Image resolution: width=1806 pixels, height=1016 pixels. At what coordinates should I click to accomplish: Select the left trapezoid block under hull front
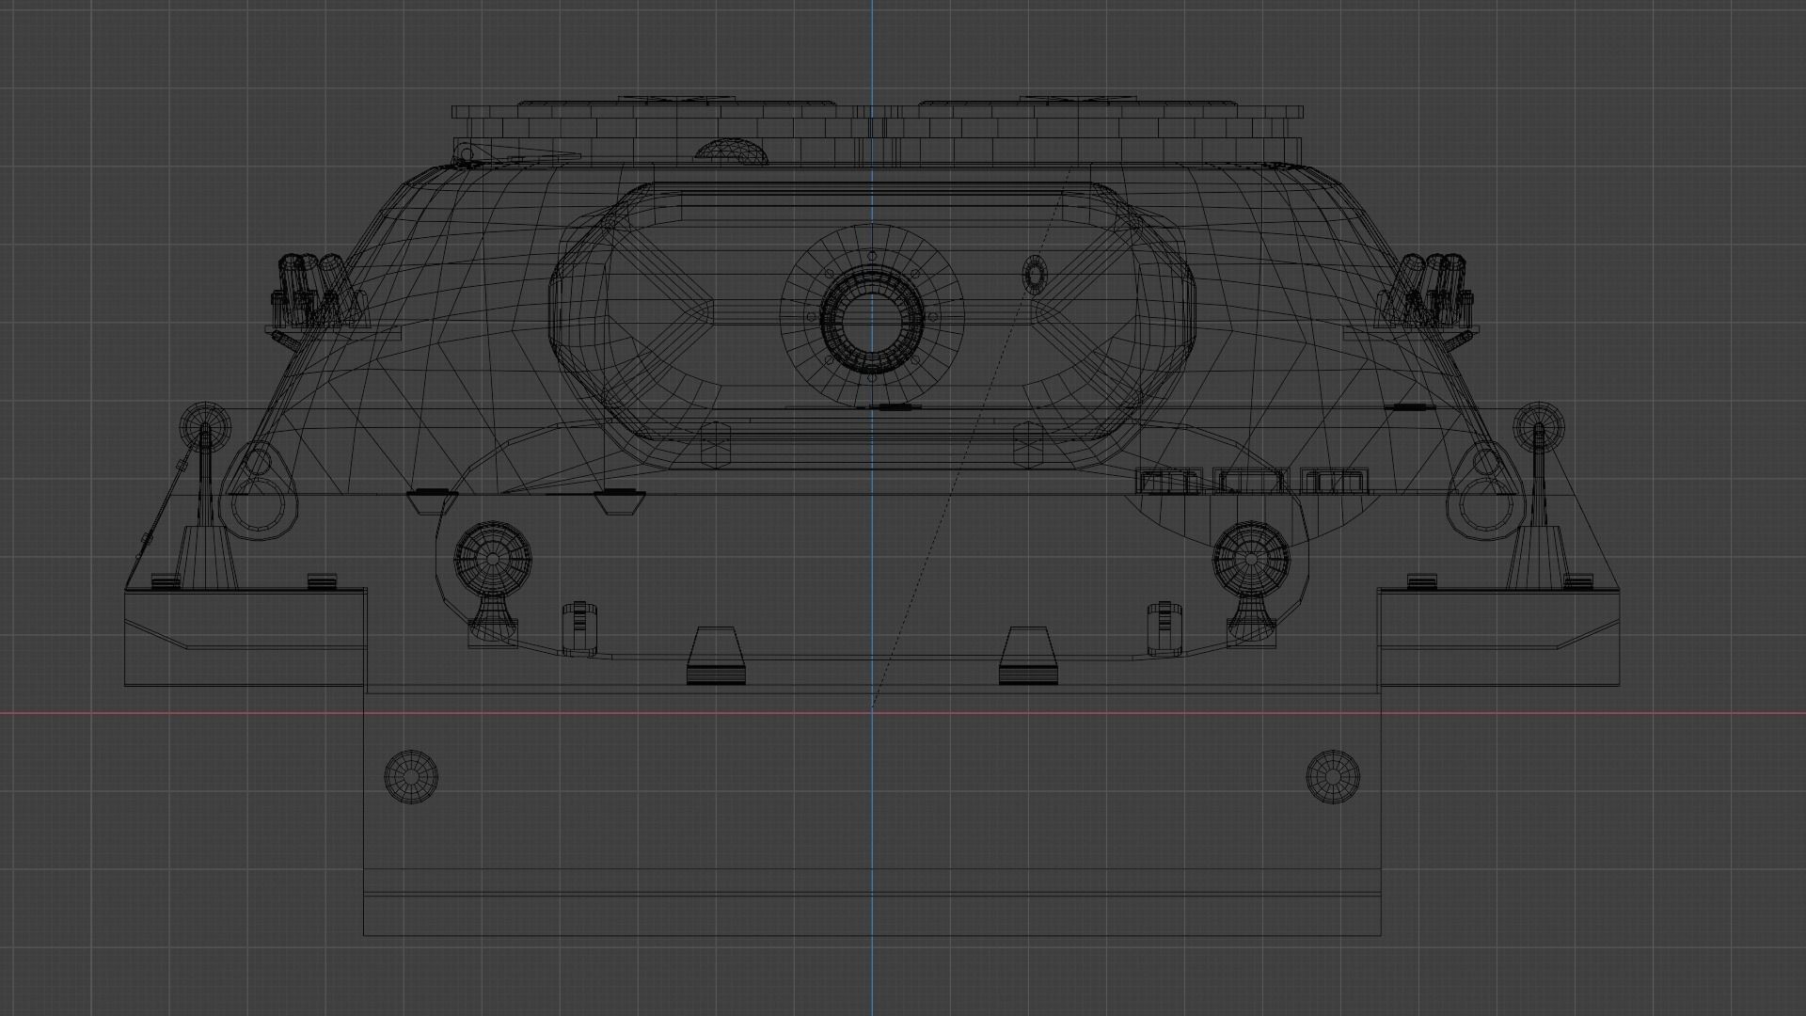pyautogui.click(x=716, y=655)
